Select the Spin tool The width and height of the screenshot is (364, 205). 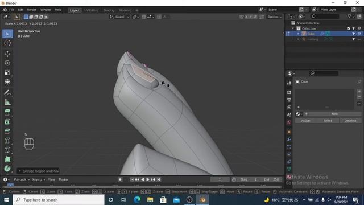7,169
